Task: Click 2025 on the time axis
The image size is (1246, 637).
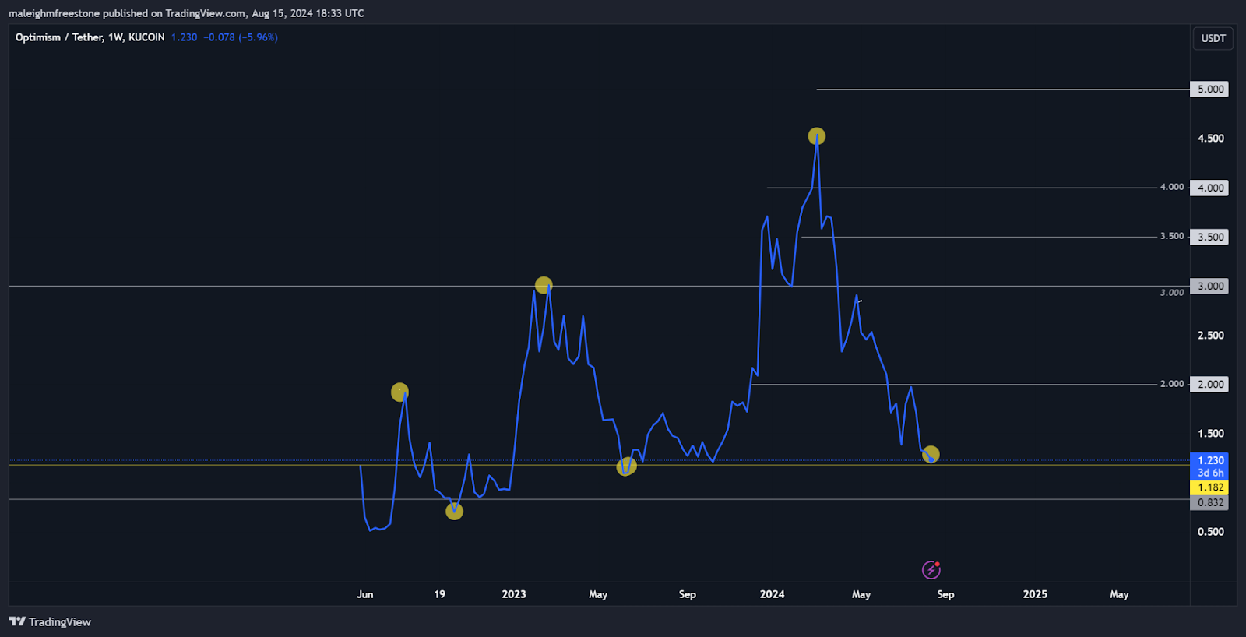Action: (x=1034, y=594)
